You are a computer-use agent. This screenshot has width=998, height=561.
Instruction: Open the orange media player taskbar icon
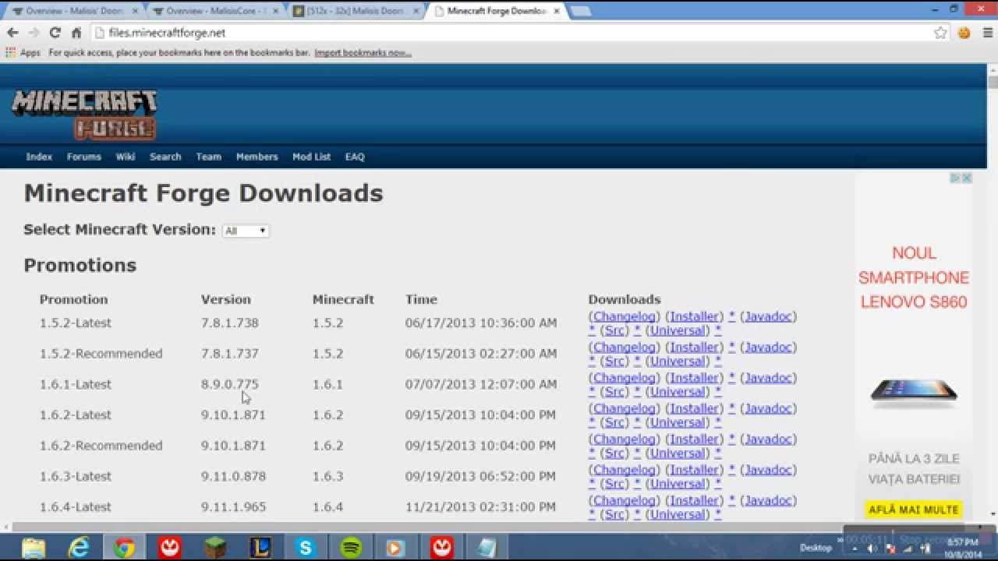coord(396,548)
